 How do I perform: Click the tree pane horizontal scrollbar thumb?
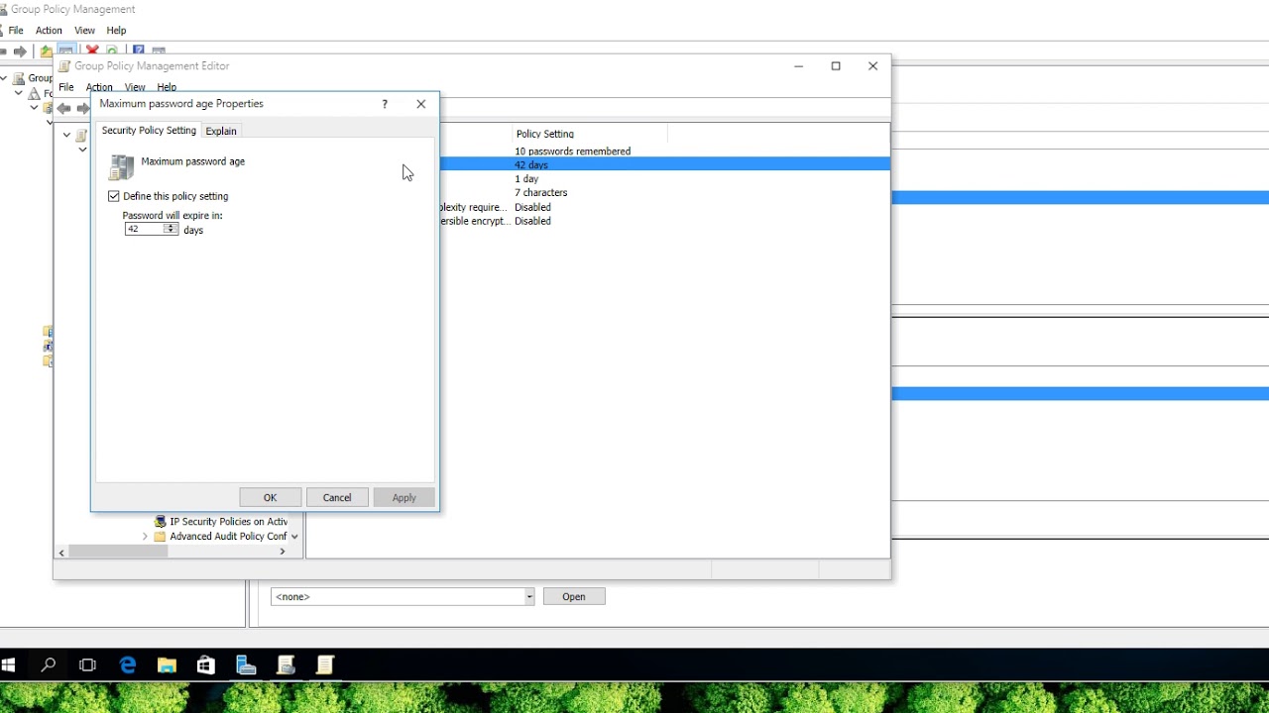tap(118, 552)
